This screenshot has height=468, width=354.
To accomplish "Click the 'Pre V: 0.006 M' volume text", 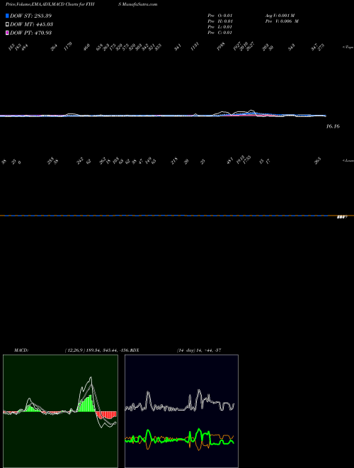I will [282, 21].
